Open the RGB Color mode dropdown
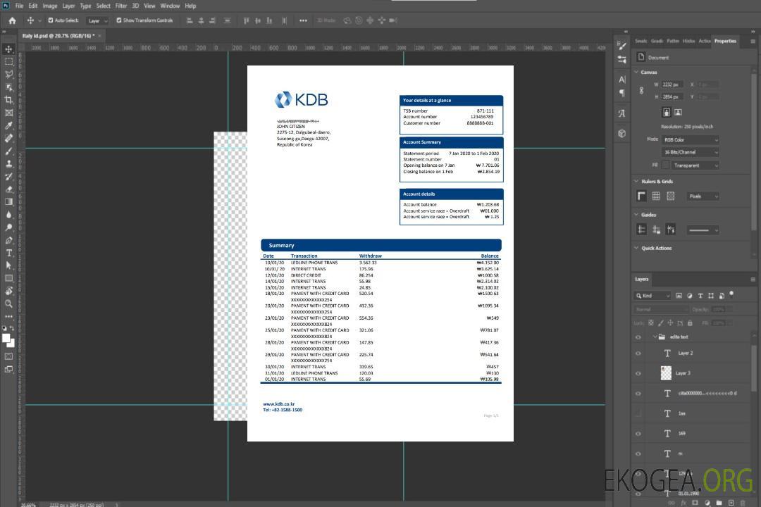This screenshot has width=761, height=507. 691,139
